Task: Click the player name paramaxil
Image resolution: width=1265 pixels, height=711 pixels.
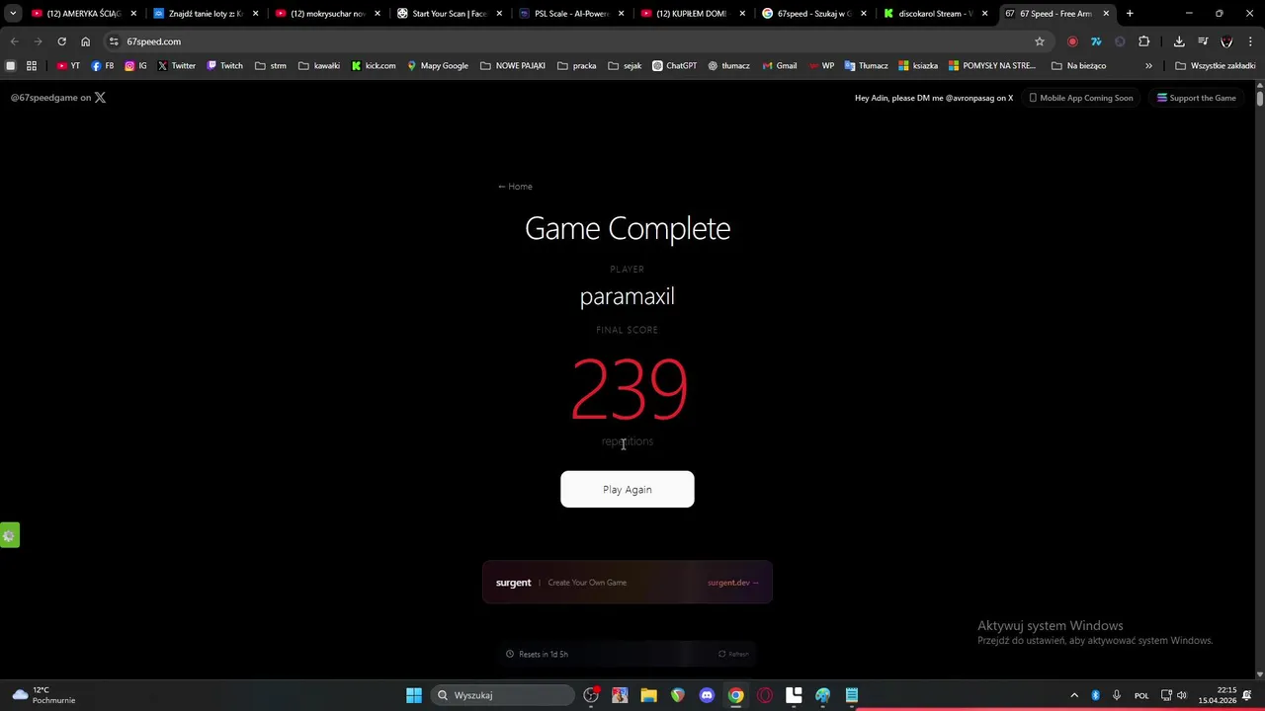Action: pyautogui.click(x=627, y=296)
